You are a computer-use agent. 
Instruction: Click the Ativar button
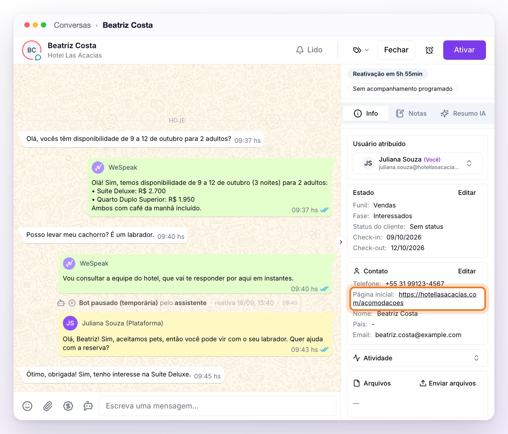click(464, 50)
